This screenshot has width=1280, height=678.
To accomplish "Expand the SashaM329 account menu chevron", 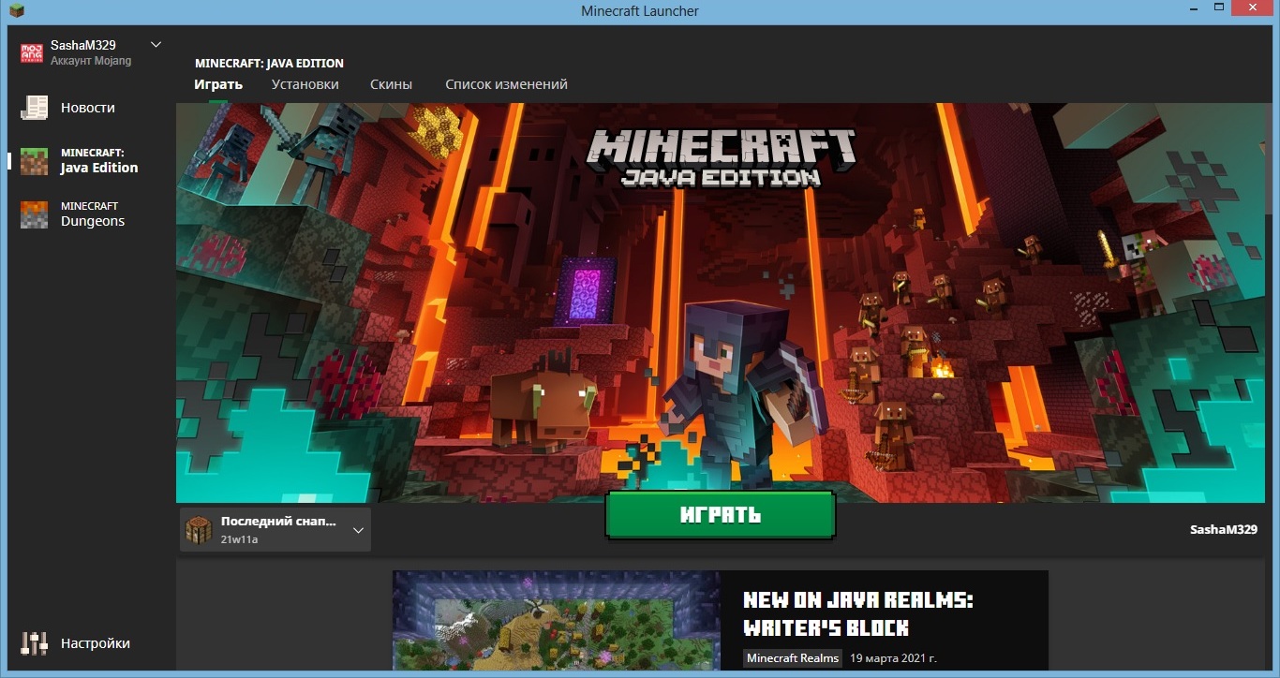I will 156,44.
